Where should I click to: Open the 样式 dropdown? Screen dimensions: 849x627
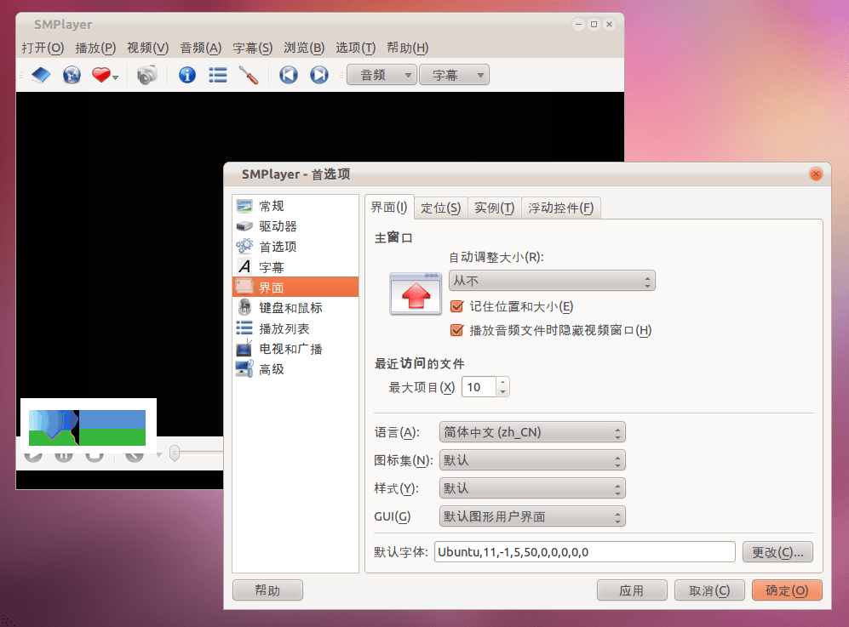coord(532,488)
